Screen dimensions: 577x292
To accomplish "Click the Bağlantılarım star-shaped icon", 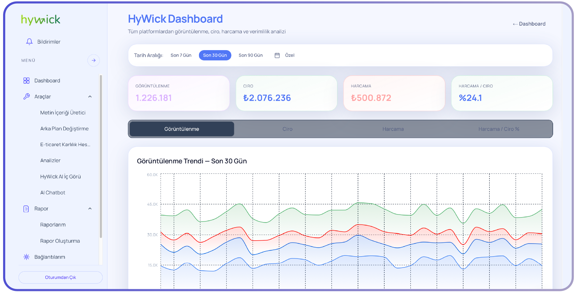I will [x=26, y=257].
